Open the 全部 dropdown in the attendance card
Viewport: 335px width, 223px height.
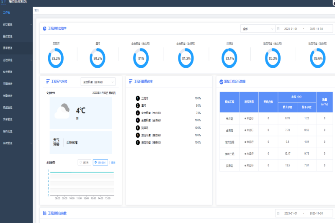[258, 28]
